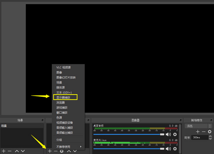Move source up with arrow icon
This screenshot has height=154, width=214.
point(69,151)
